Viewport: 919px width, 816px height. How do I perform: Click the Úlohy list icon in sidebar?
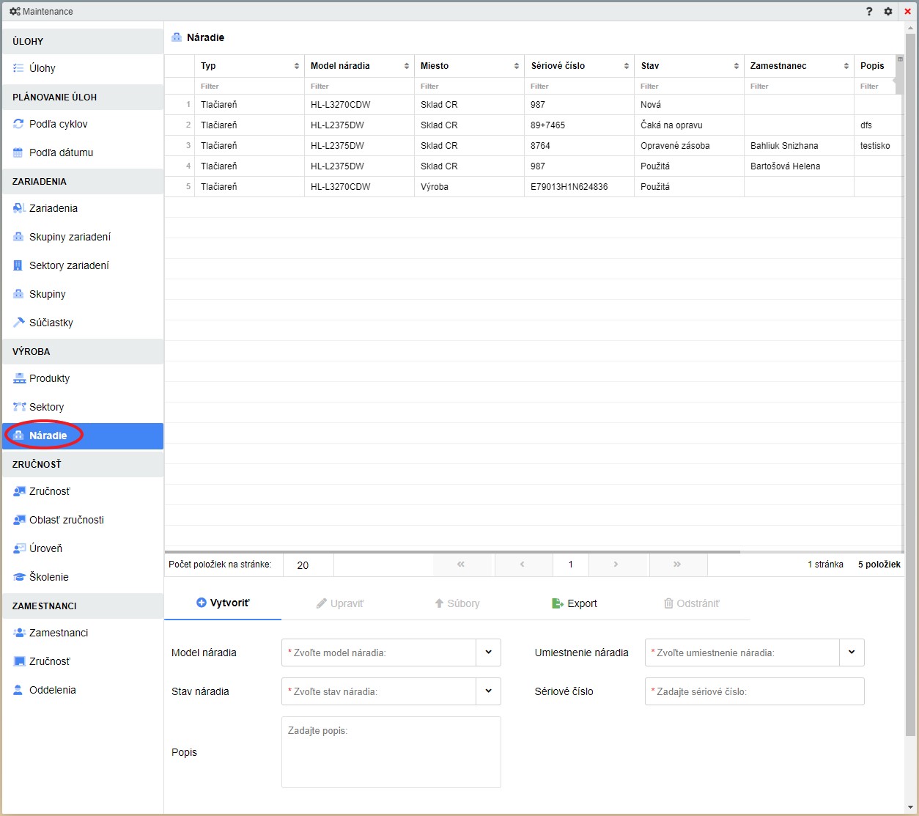point(18,68)
